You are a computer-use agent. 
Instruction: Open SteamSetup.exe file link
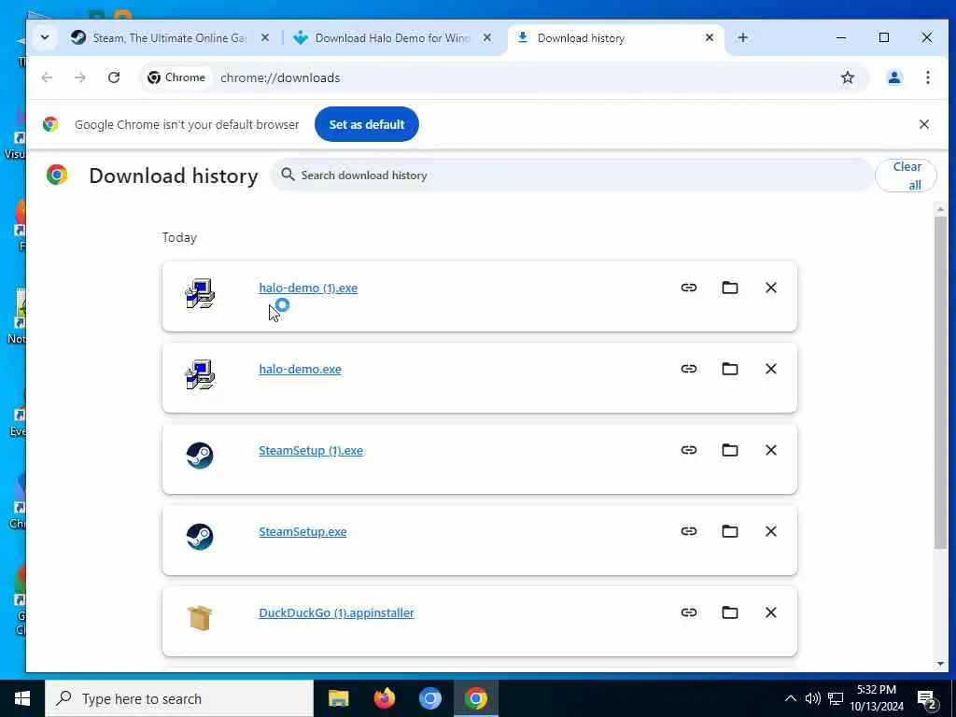(302, 531)
